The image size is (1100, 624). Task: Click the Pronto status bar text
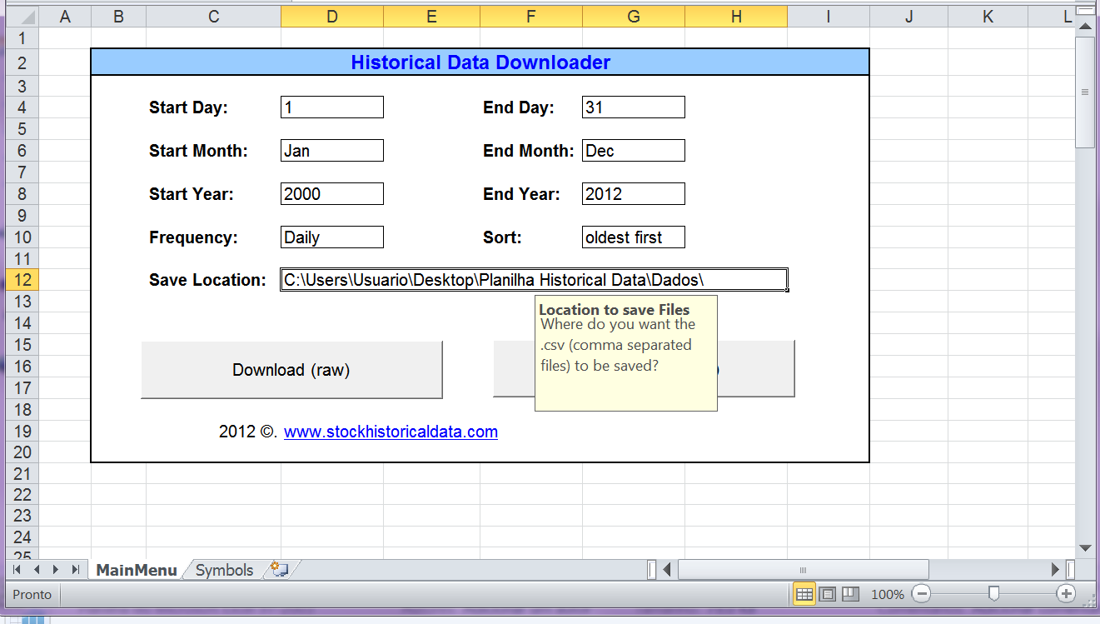32,594
